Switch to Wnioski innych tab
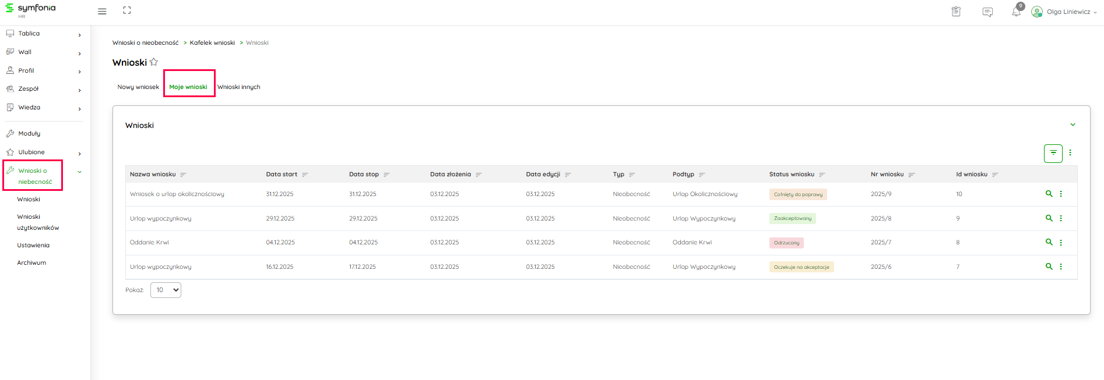 click(x=239, y=87)
